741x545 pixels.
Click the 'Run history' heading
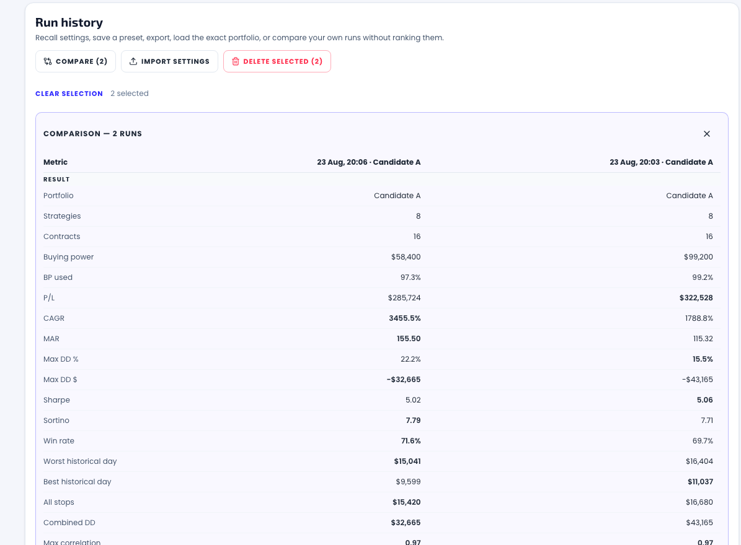pos(69,23)
